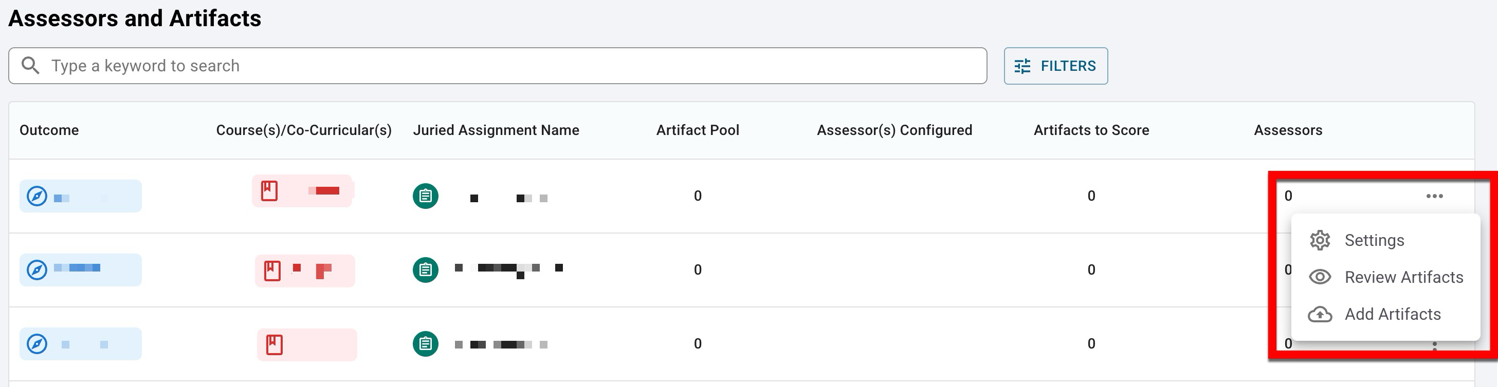
Task: Select Review Artifacts in the menu
Action: coord(1402,277)
